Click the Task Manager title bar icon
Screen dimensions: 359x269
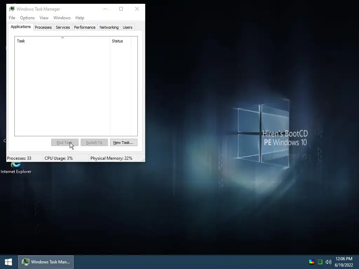(x=12, y=9)
